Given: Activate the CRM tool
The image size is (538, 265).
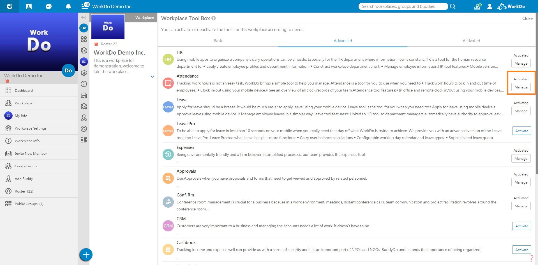Looking at the screenshot, I should (521, 226).
